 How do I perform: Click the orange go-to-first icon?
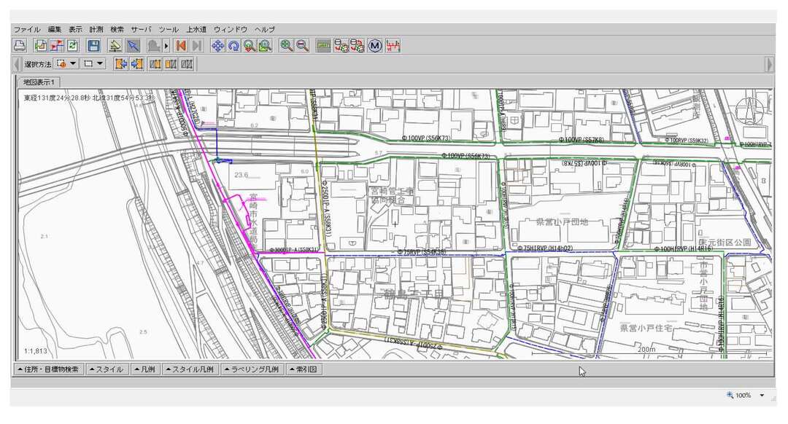[x=181, y=46]
